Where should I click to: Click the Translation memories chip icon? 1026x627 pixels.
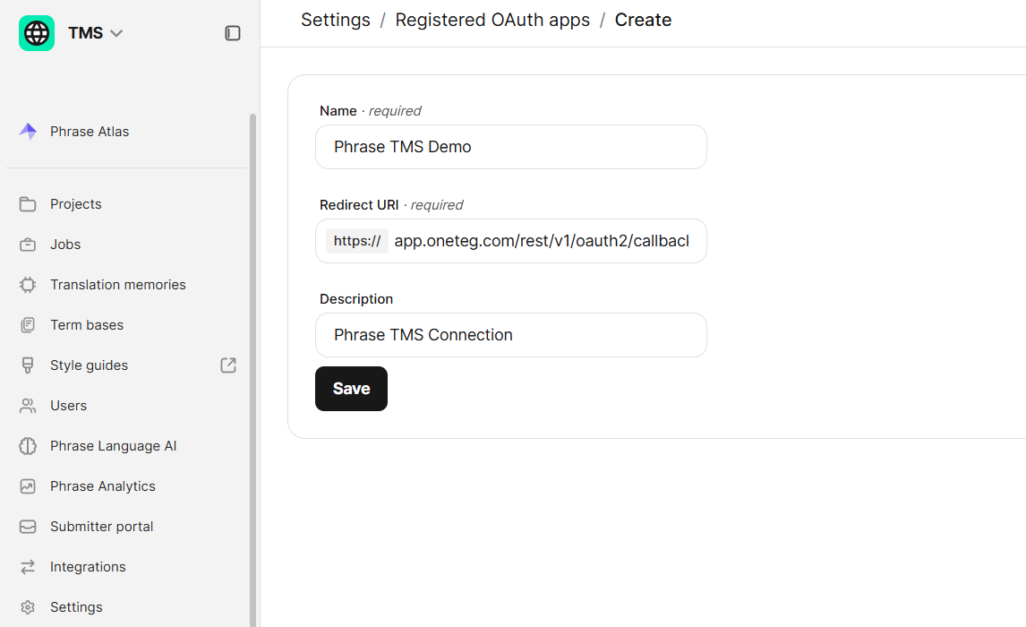click(28, 285)
